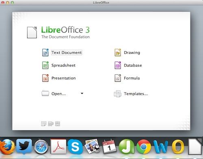This screenshot has height=159, width=203.
Task: Open Adobe Acrobat in the dock
Action: pyautogui.click(x=58, y=146)
